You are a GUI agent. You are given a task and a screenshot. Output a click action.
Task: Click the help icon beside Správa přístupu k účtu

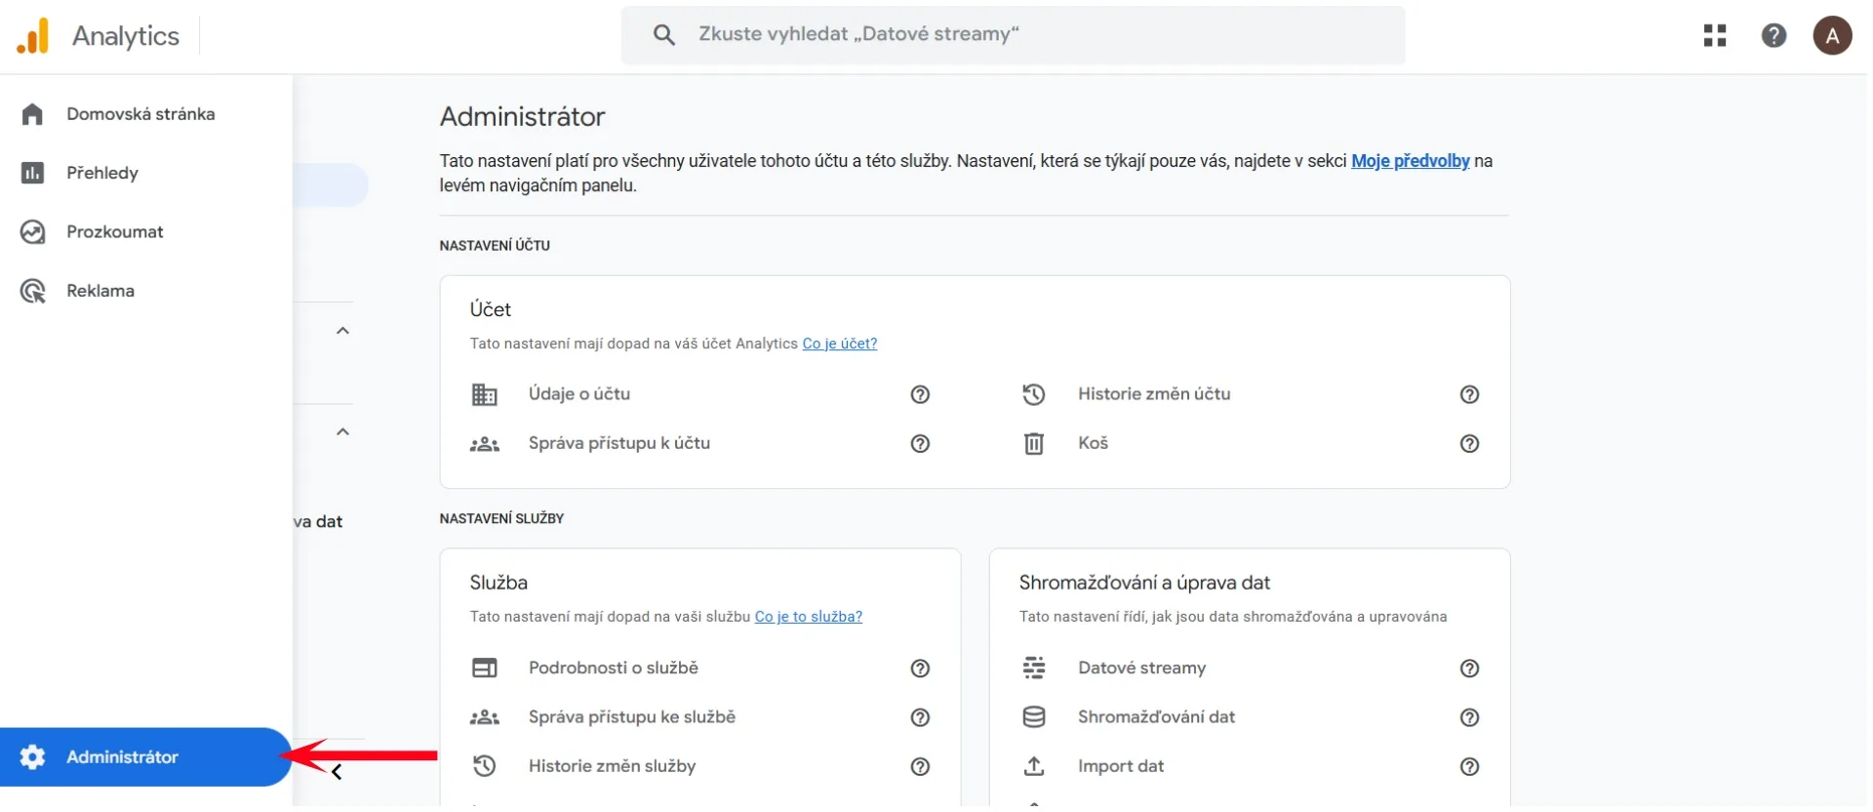click(920, 443)
